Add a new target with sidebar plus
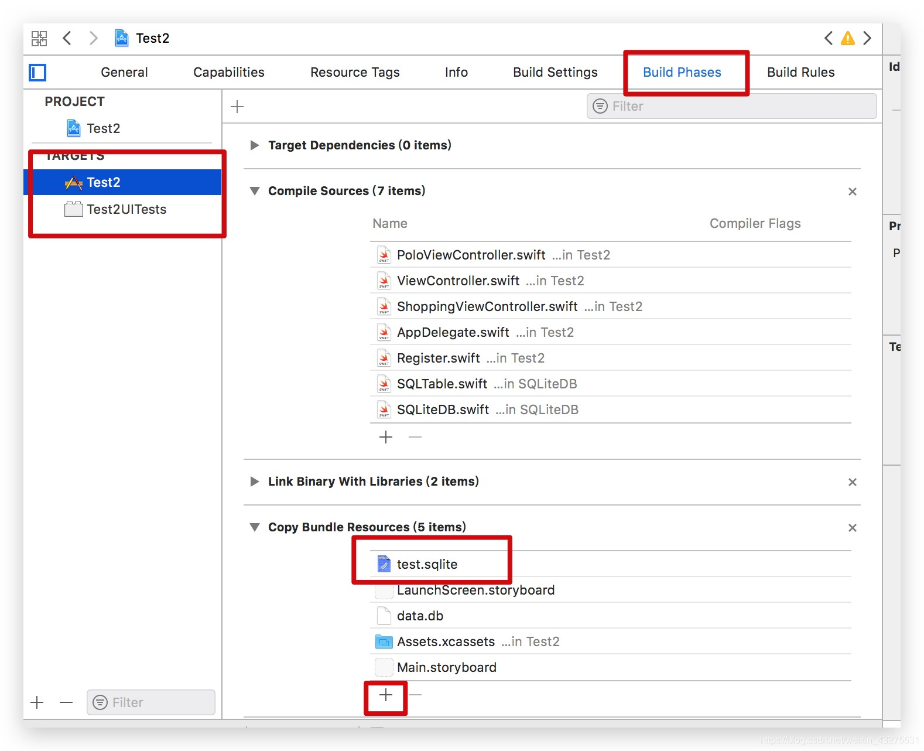 click(x=37, y=702)
